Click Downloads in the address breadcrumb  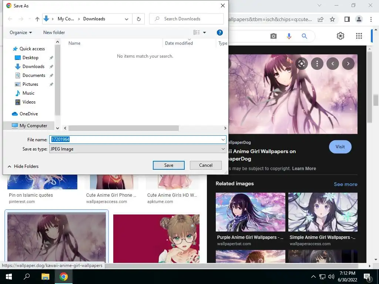(x=94, y=19)
